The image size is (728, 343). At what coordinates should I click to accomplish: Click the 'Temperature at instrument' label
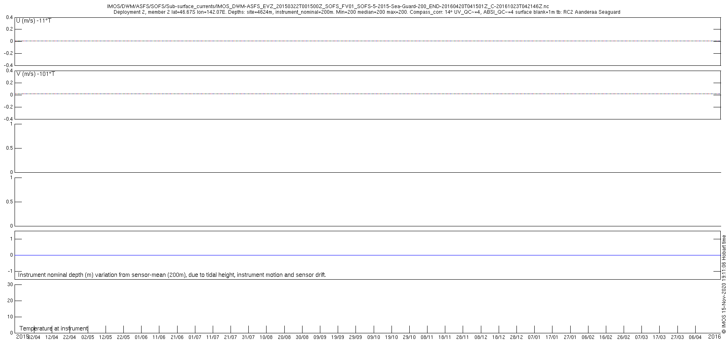click(53, 328)
